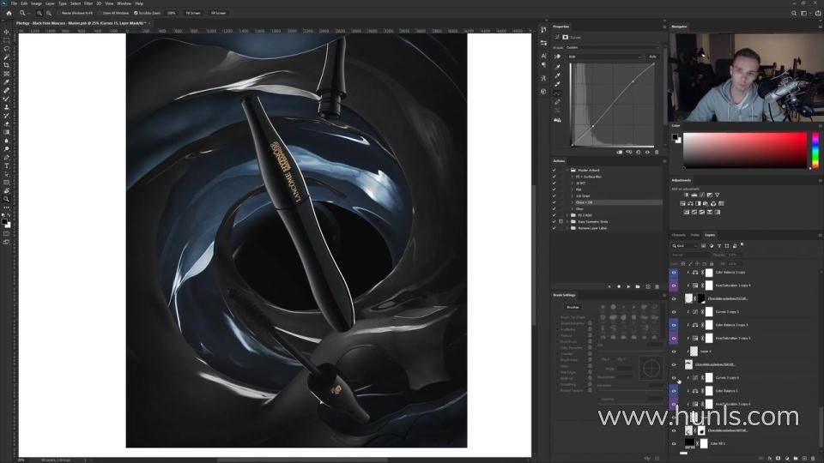824x463 pixels.
Task: Reset Curves to adjustment defaults
Action: click(639, 153)
